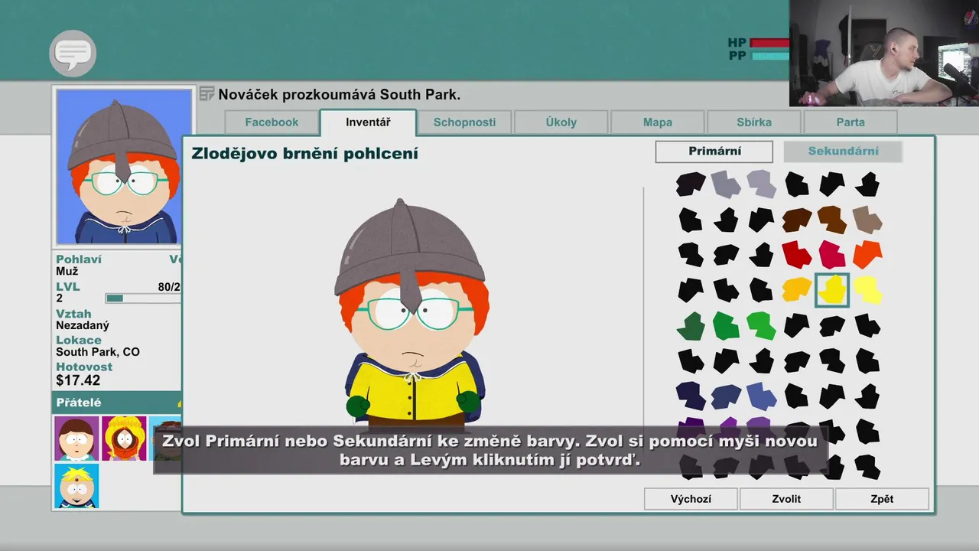Screen dimensions: 979x551
Task: Click the "Lokace" label
Action: [x=79, y=341]
